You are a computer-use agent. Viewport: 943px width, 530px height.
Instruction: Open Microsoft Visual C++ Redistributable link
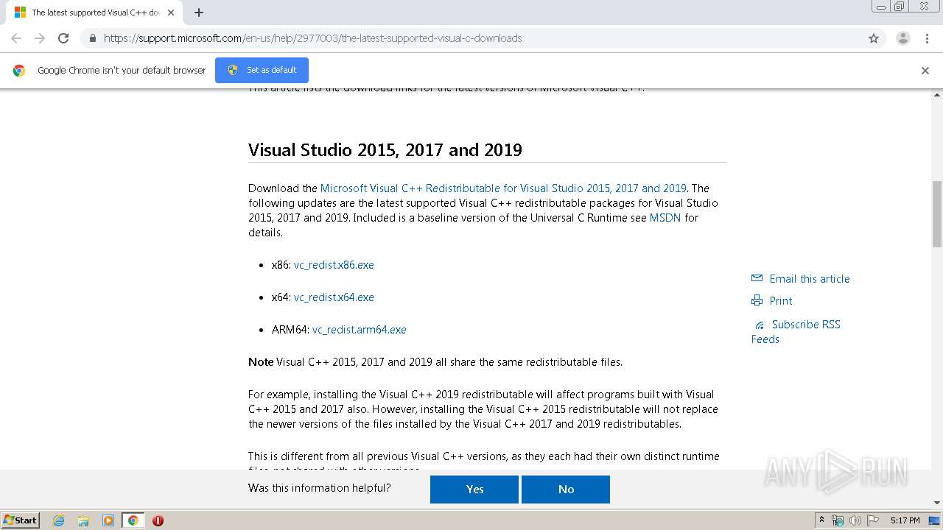tap(503, 188)
